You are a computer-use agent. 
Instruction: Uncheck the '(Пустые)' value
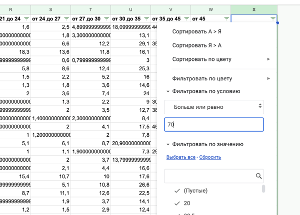176,191
